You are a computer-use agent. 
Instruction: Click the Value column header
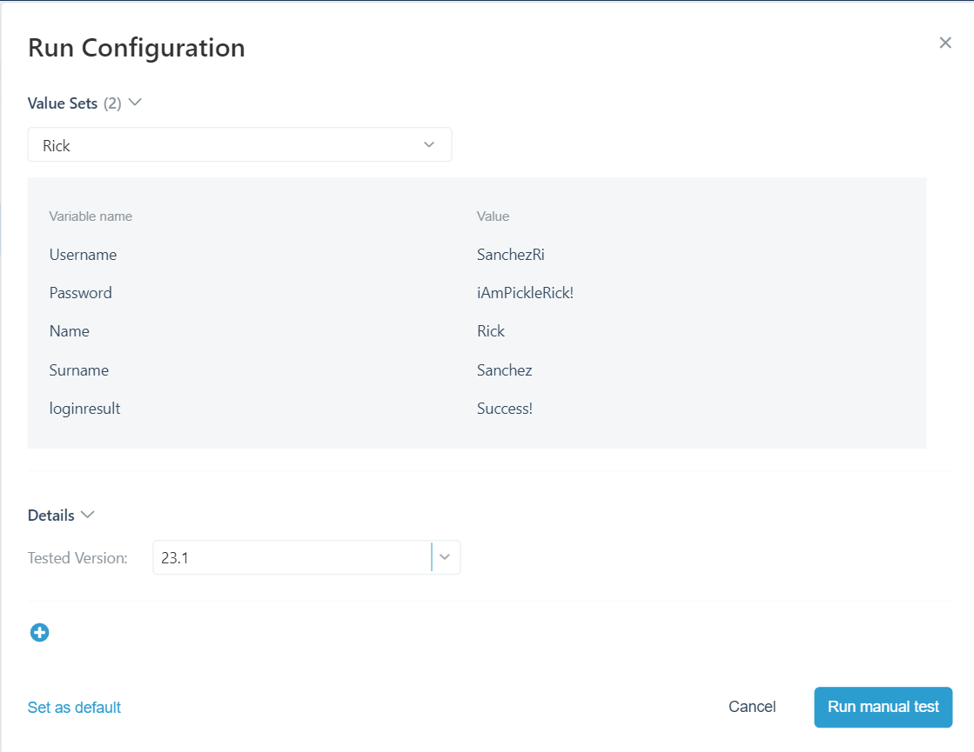(x=493, y=216)
